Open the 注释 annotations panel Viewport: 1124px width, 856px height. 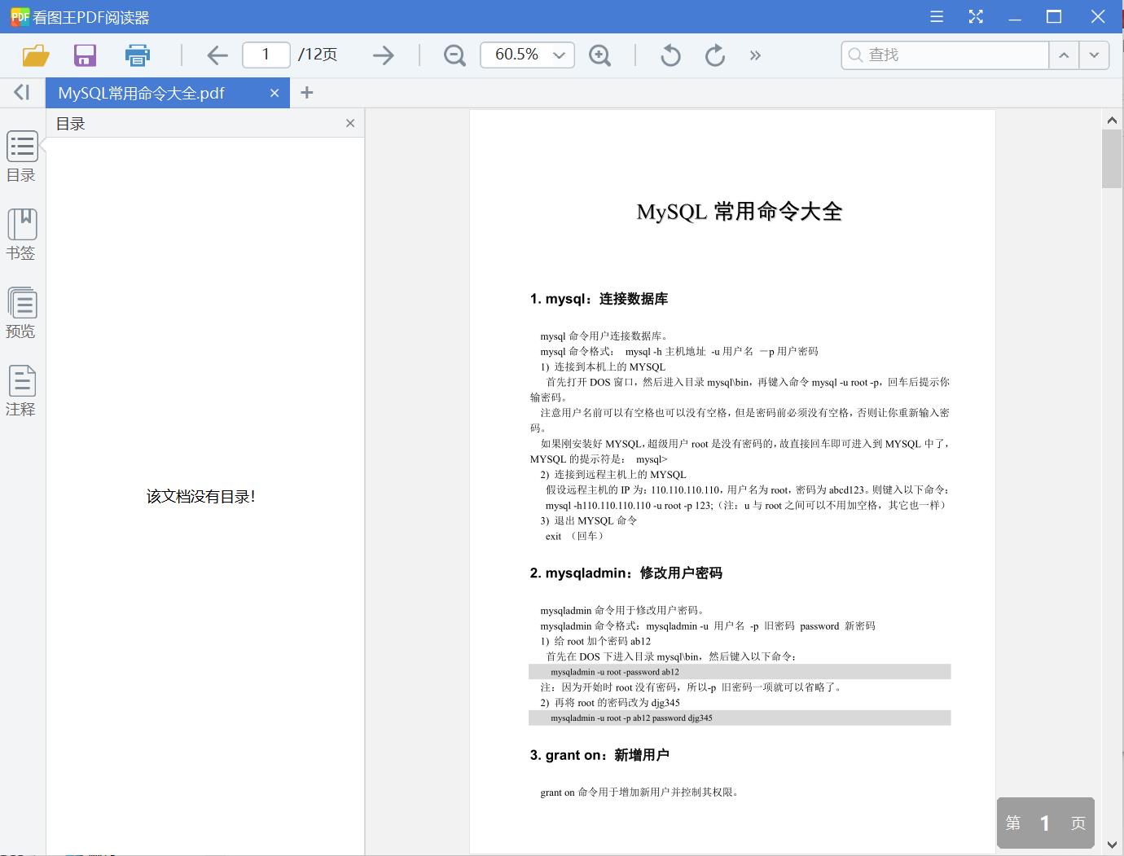click(x=21, y=389)
